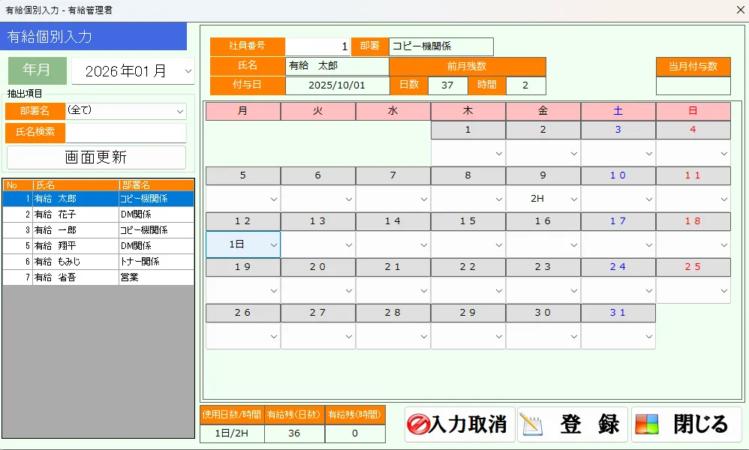Click the 日数 field showing 37
749x450 pixels.
point(448,85)
